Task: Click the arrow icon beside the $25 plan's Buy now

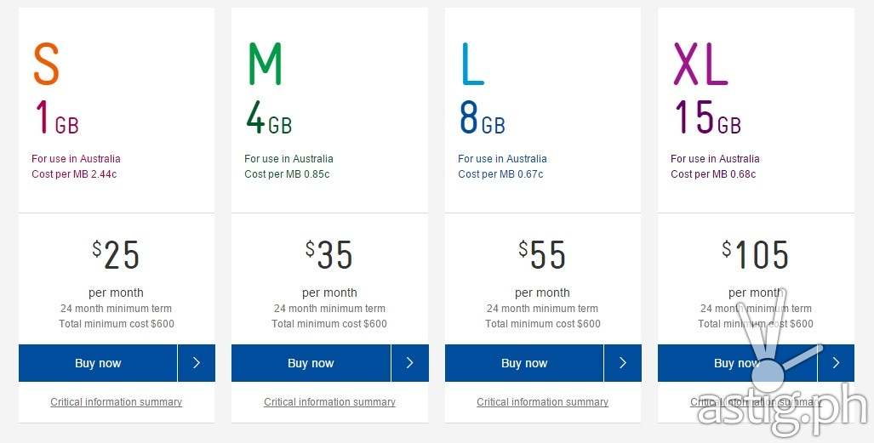Action: point(197,363)
